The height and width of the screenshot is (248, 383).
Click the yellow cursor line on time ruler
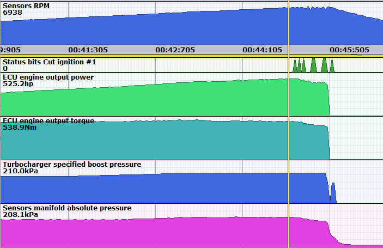[289, 50]
